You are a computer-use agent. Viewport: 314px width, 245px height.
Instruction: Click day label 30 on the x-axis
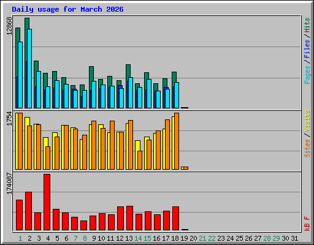[x=285, y=238]
